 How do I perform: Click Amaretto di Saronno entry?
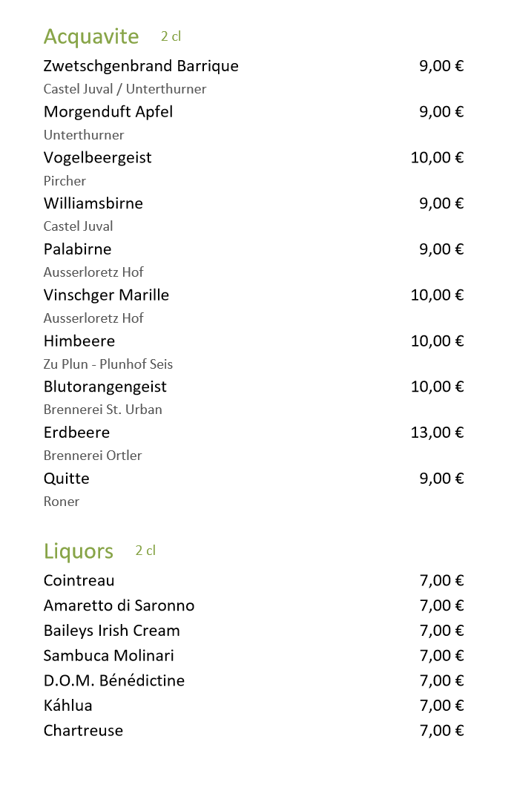(119, 606)
